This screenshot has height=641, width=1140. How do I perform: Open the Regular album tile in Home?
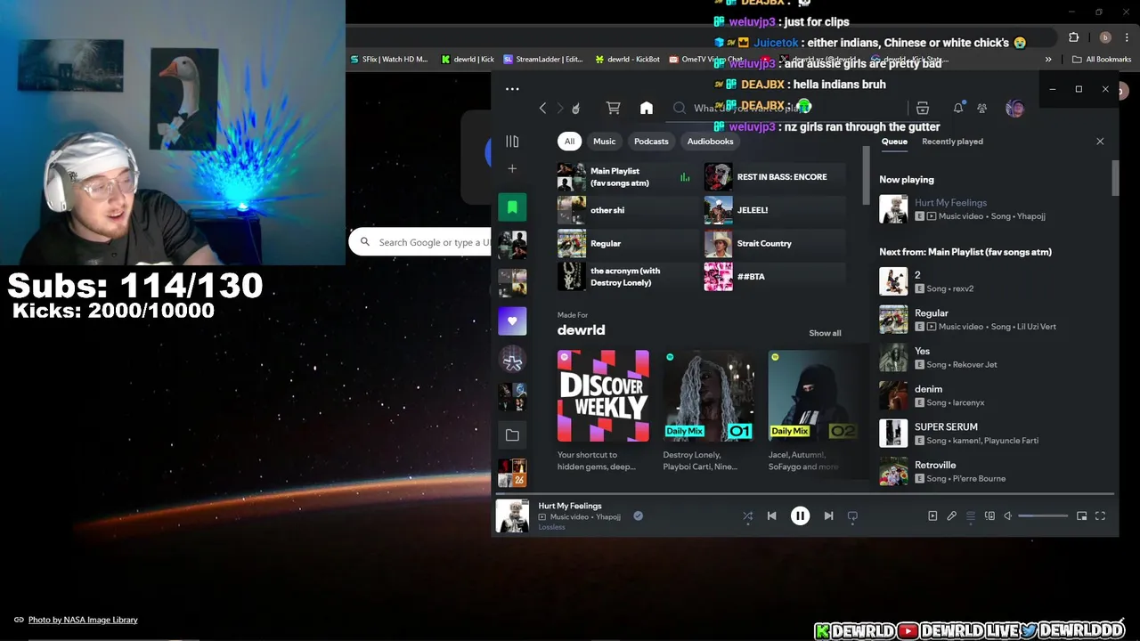coord(628,243)
